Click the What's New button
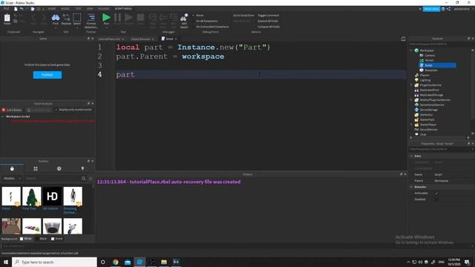Screen dimensions: 475x267 click(431, 9)
